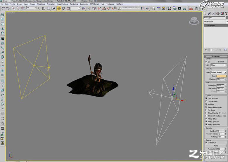Click the texture None button
This screenshot has height=162, width=228.
coord(216,146)
